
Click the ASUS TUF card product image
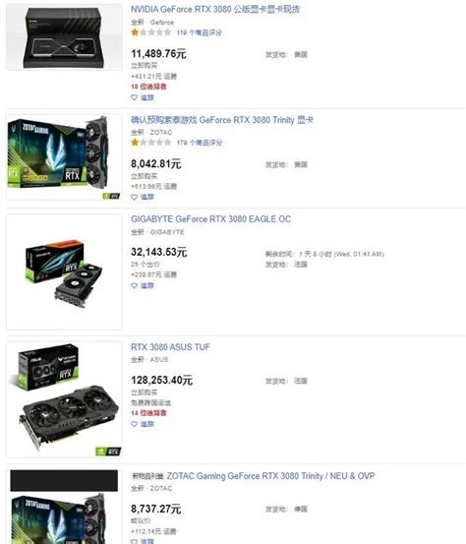tap(64, 399)
